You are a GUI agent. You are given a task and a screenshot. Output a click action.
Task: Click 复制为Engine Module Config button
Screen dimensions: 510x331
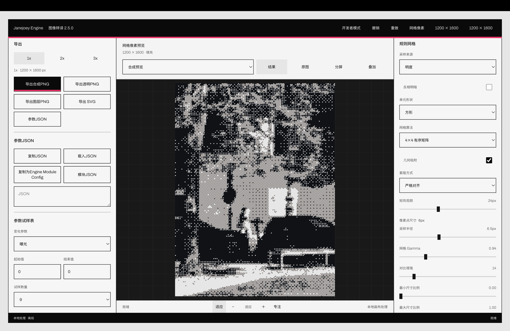(37, 175)
